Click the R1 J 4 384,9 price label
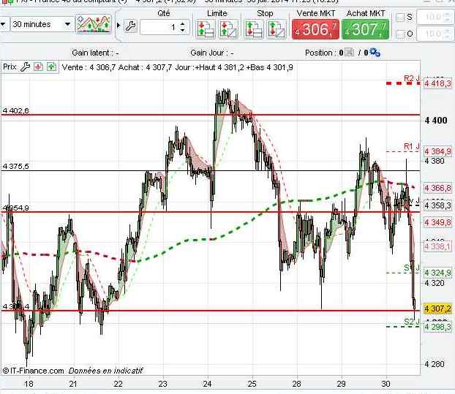The image size is (455, 394). (x=437, y=151)
